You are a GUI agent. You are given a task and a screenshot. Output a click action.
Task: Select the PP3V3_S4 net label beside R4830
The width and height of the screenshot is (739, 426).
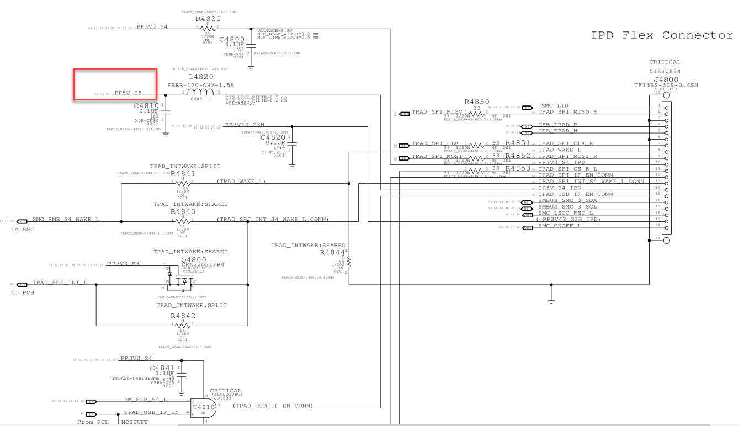[152, 27]
